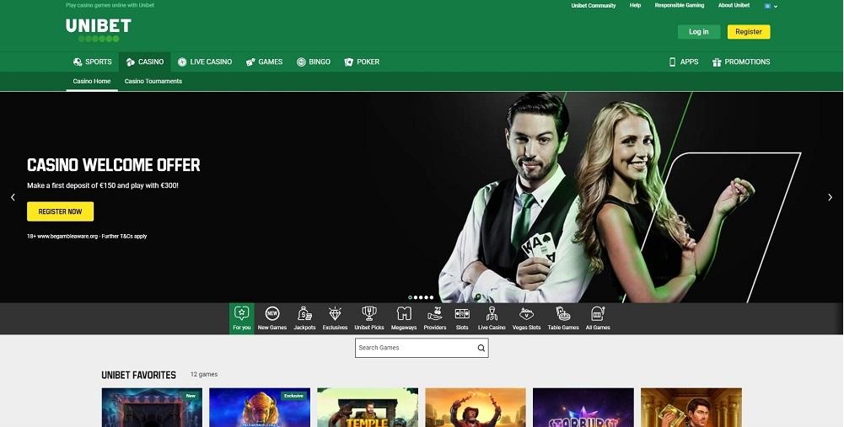Select the Casino nav item
The height and width of the screenshot is (427, 844).
[145, 61]
